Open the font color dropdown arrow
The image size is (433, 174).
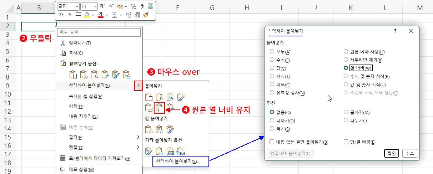(x=107, y=15)
